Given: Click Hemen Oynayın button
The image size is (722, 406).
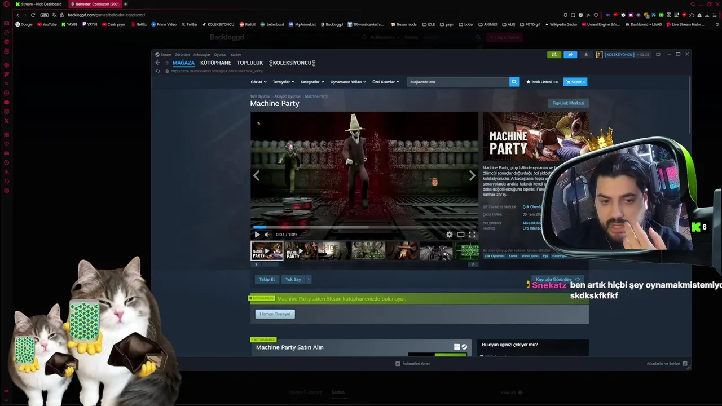Looking at the screenshot, I should point(275,314).
